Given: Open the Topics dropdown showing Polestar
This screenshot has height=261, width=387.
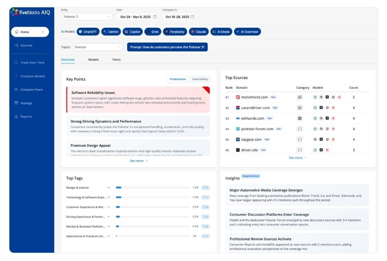Looking at the screenshot, I should pyautogui.click(x=98, y=47).
